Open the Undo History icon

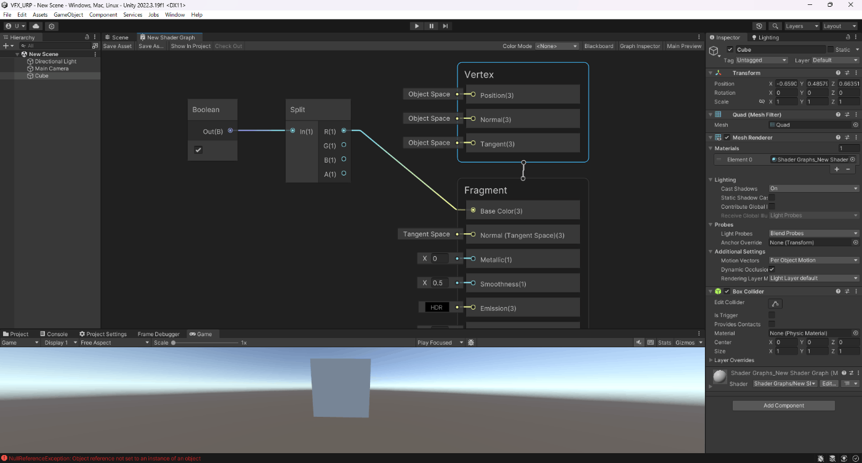coord(759,26)
